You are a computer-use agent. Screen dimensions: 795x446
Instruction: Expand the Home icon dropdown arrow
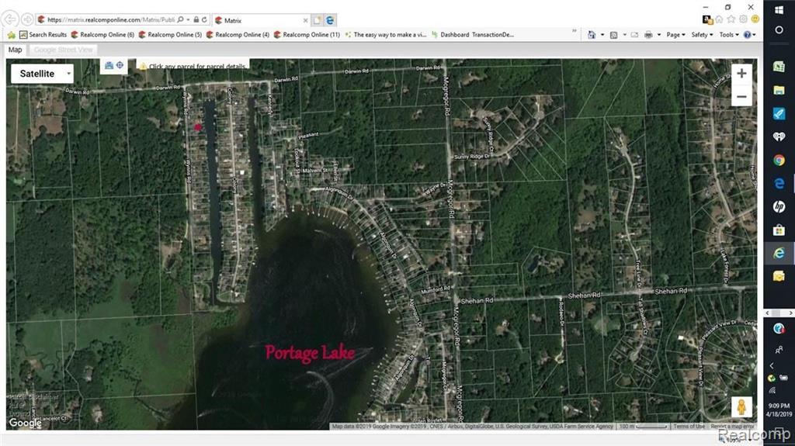[602, 35]
